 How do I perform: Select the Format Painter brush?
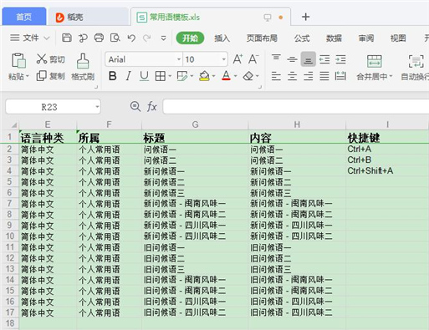83,61
